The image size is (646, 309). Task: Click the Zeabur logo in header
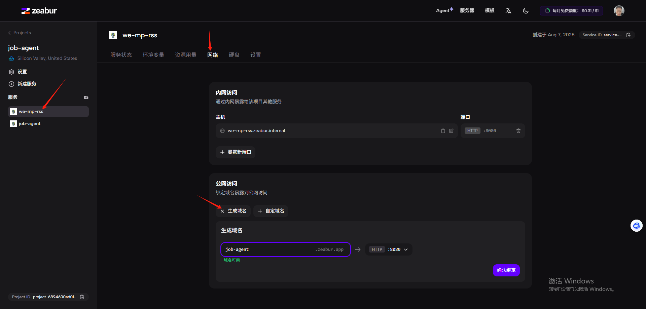coord(39,11)
